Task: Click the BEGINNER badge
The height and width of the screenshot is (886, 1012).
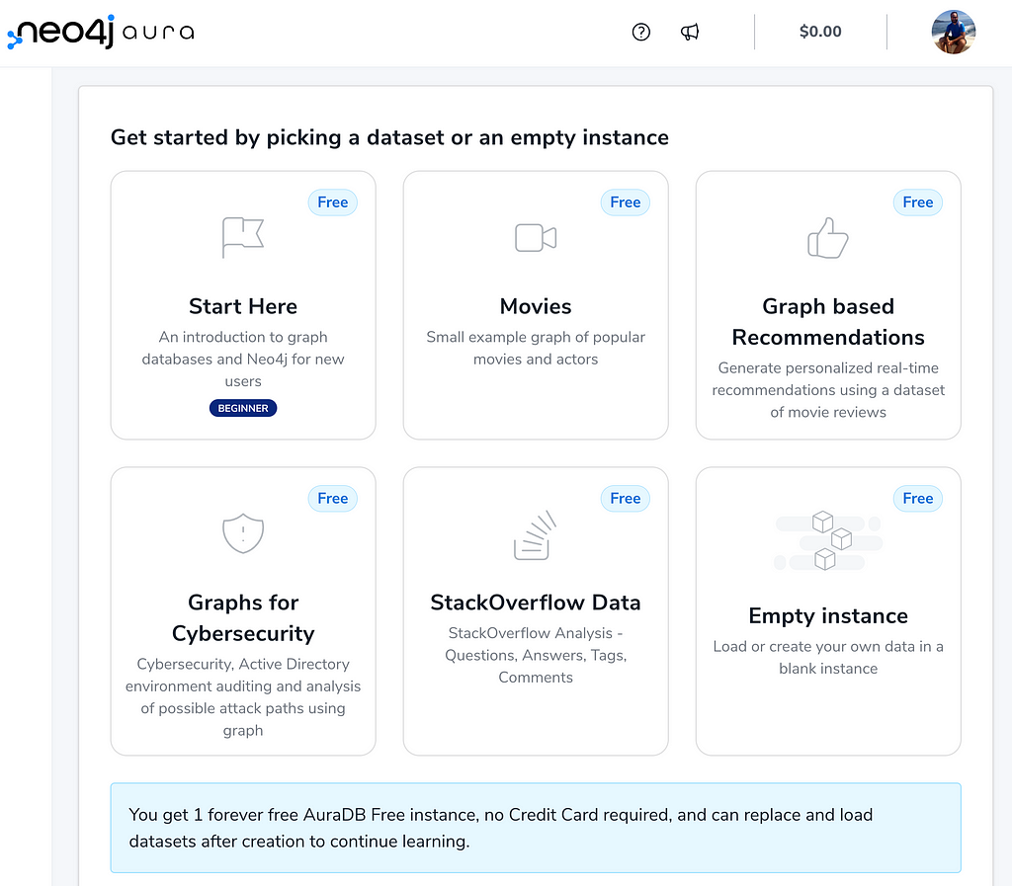Action: 243,408
